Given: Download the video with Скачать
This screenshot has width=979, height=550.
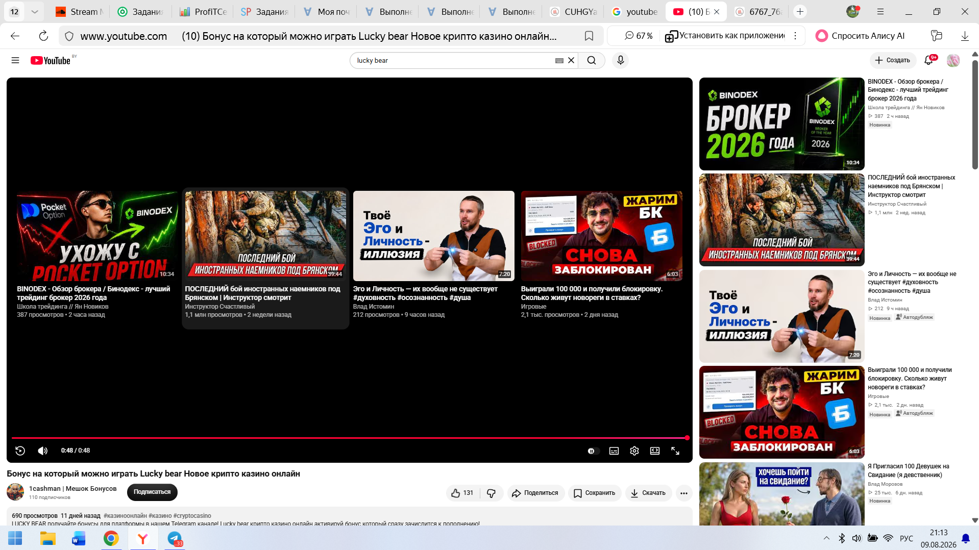Looking at the screenshot, I should pos(648,493).
